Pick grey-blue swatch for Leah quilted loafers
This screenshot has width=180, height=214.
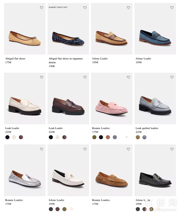point(144,137)
